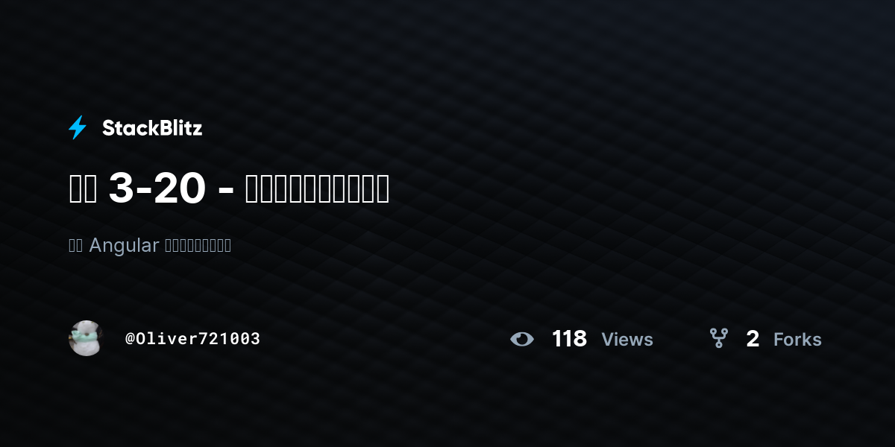
Task: Select the @Oliver721003 username
Action: [192, 339]
